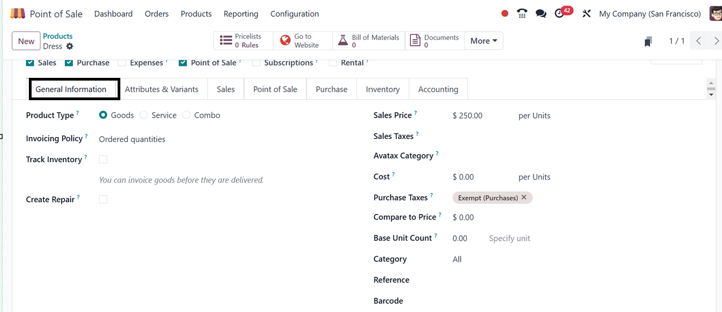Viewport: 722px width, 312px height.
Task: Click the bookmark icon near record pager
Action: tap(648, 41)
